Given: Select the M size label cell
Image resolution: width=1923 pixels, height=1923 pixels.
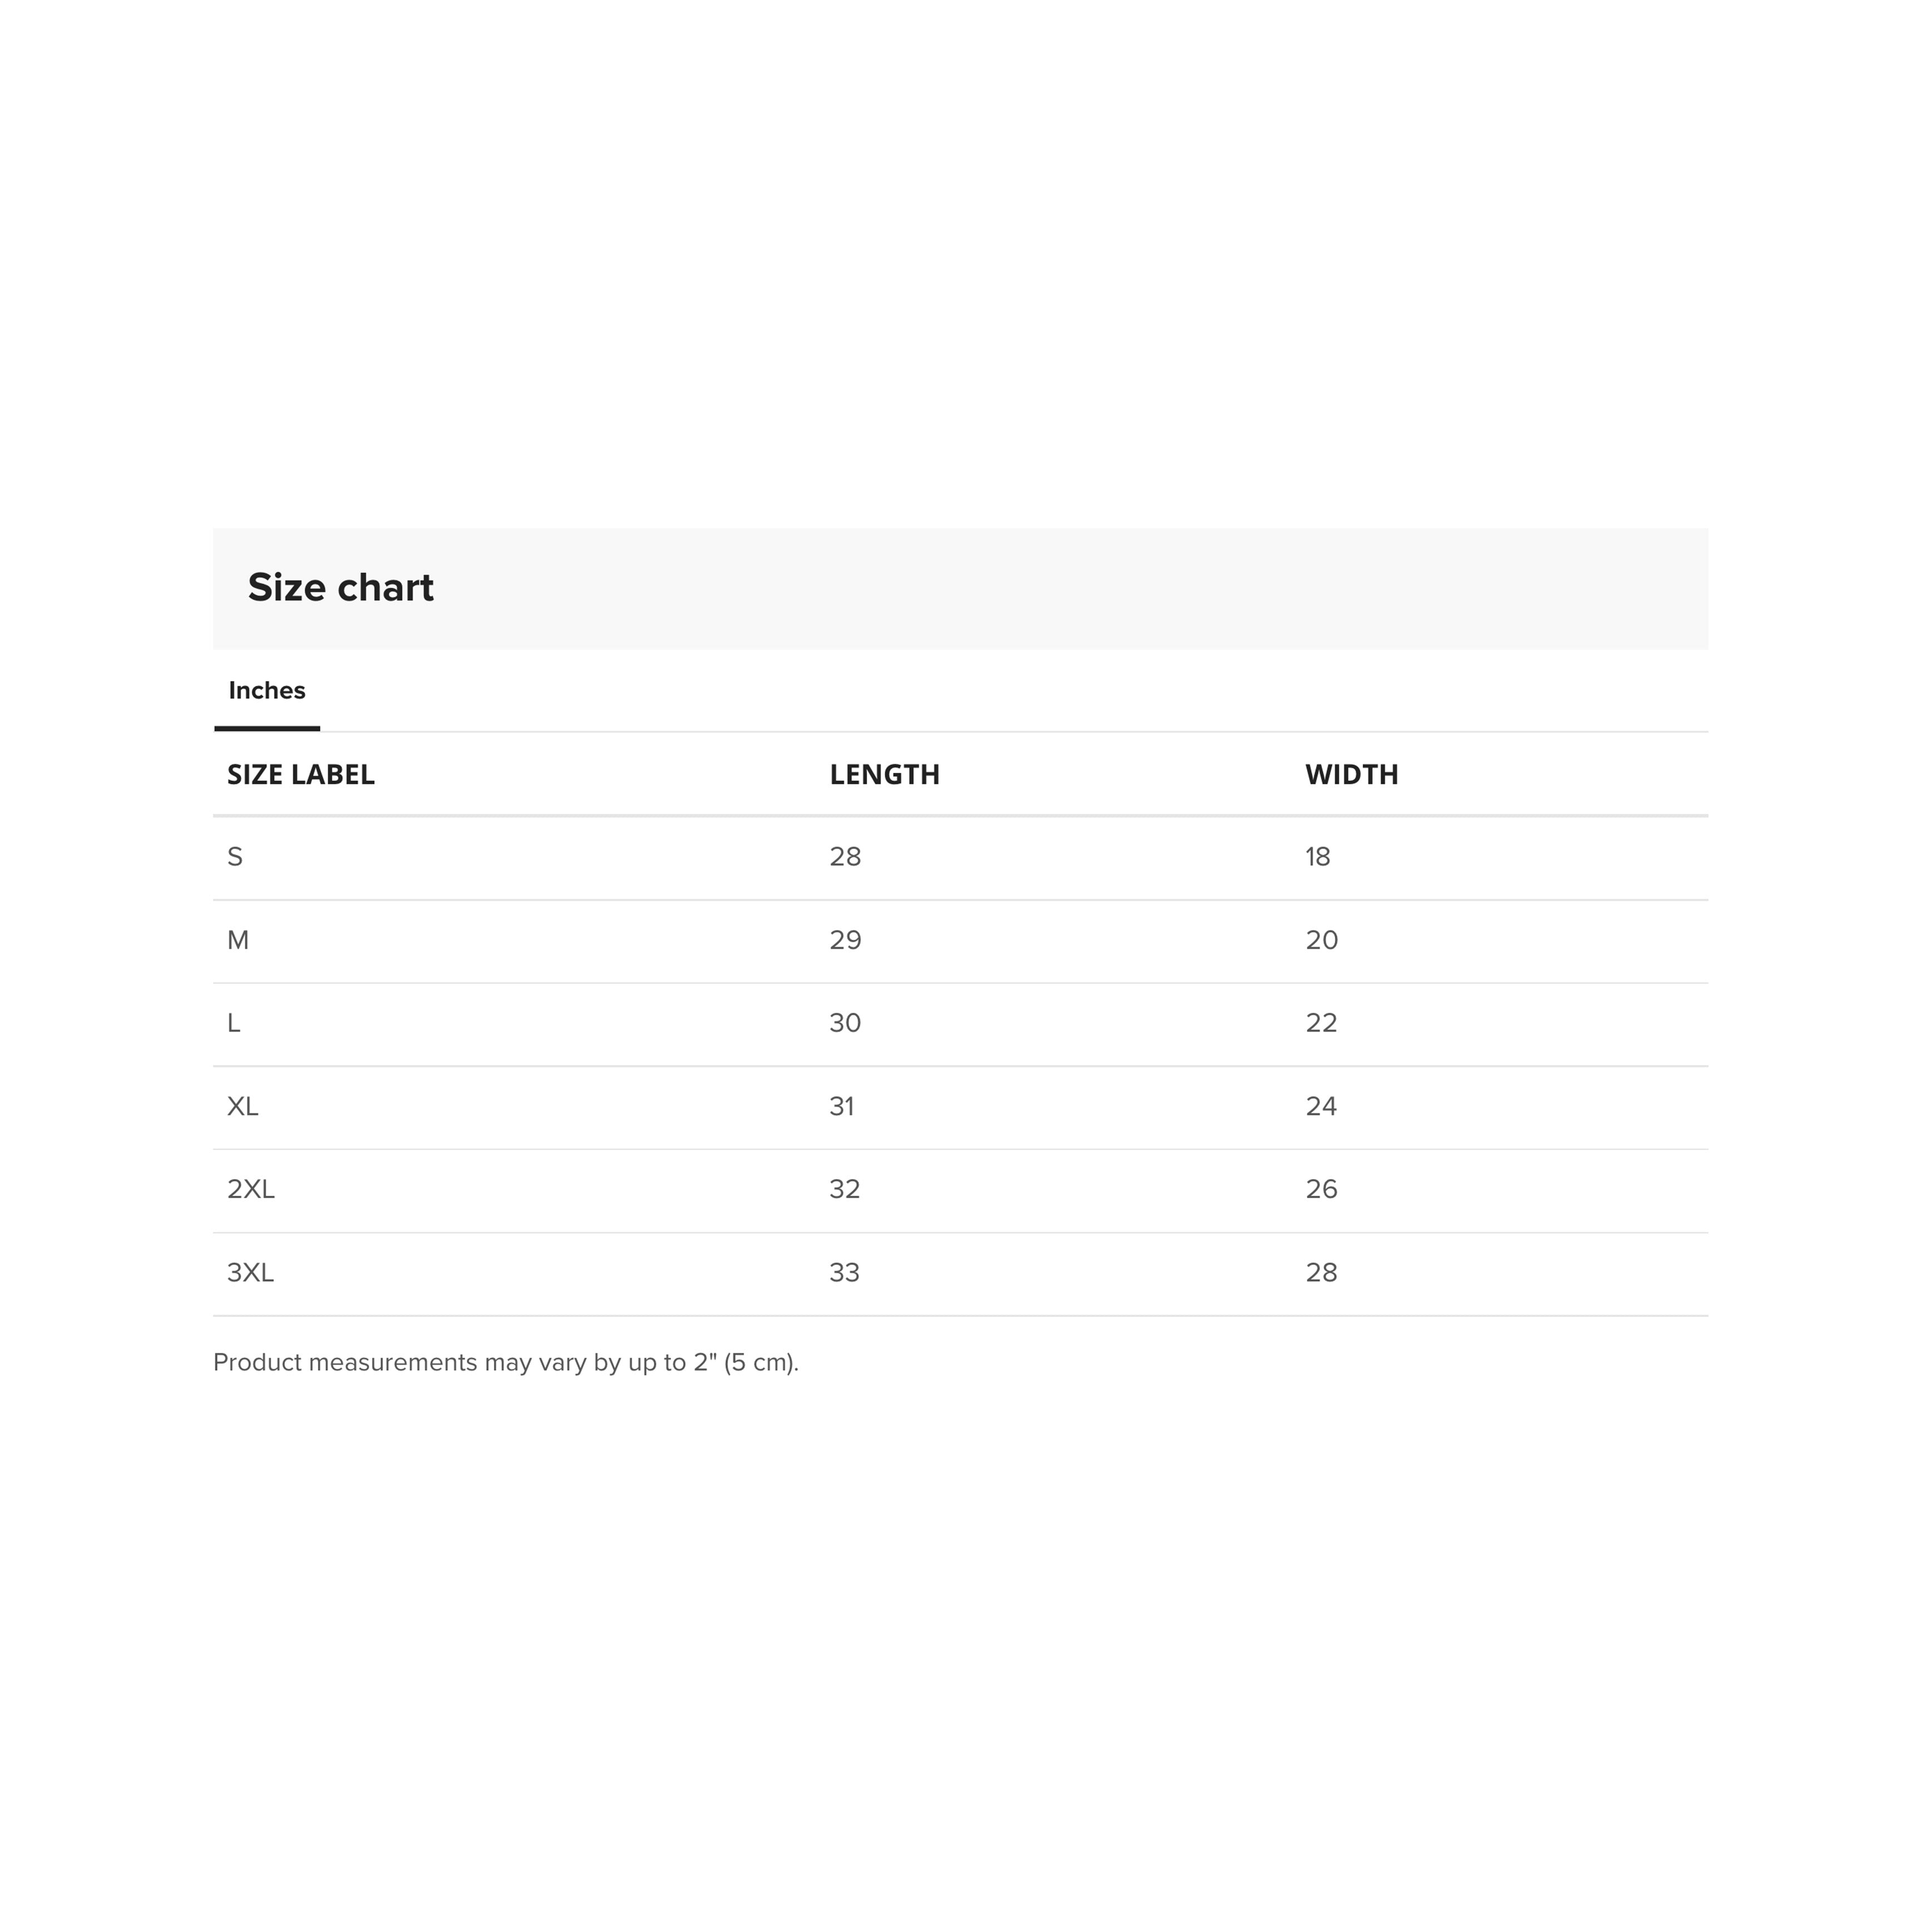Looking at the screenshot, I should click(x=238, y=940).
